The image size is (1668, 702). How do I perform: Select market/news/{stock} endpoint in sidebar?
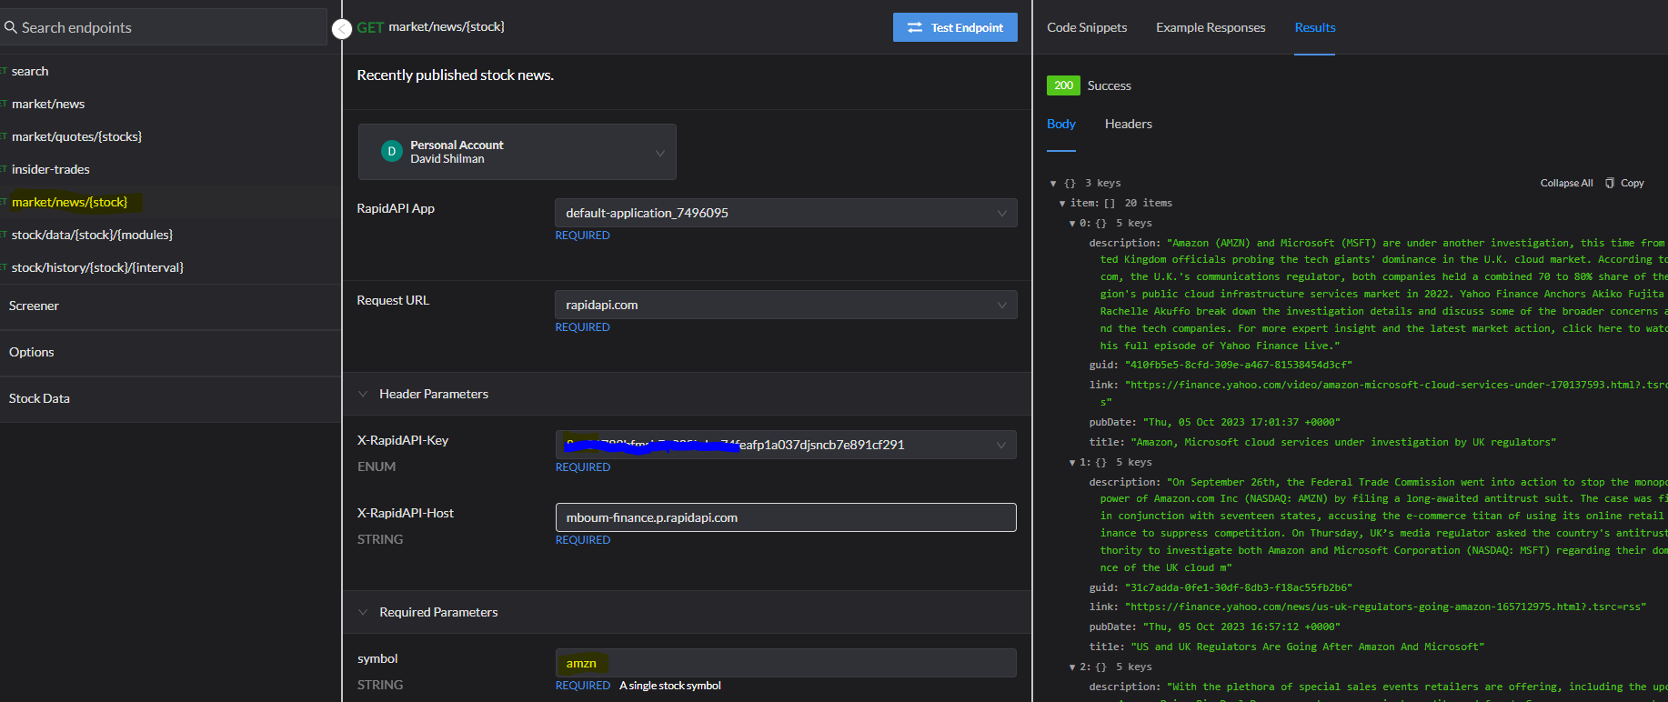coord(70,202)
